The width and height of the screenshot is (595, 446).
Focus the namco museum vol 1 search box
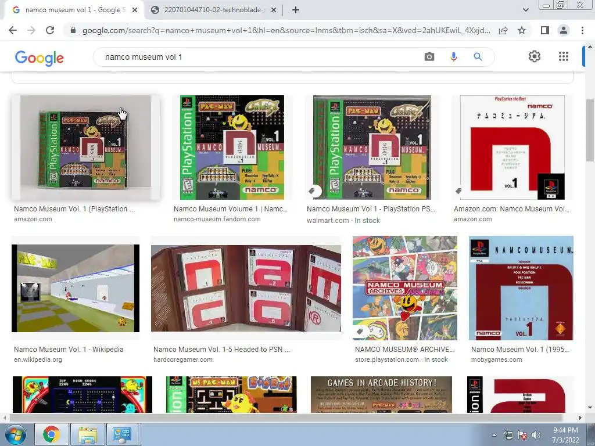point(262,57)
